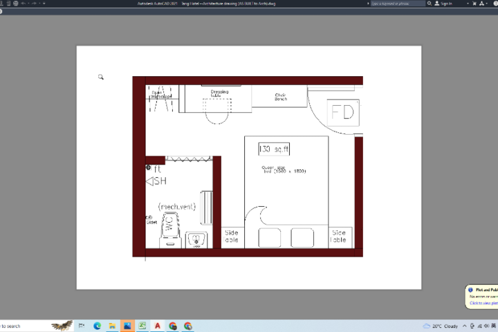498x332 pixels.
Task: Click the left pillow on the bed
Action: coord(270,238)
